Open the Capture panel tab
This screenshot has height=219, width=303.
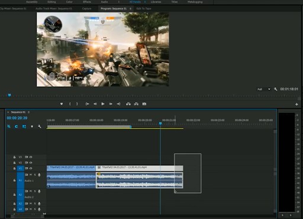[86, 9]
